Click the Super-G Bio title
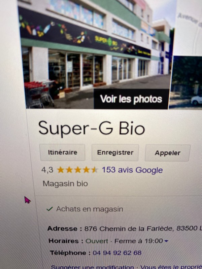Viewport: 202px width, 269px height. pyautogui.click(x=92, y=128)
